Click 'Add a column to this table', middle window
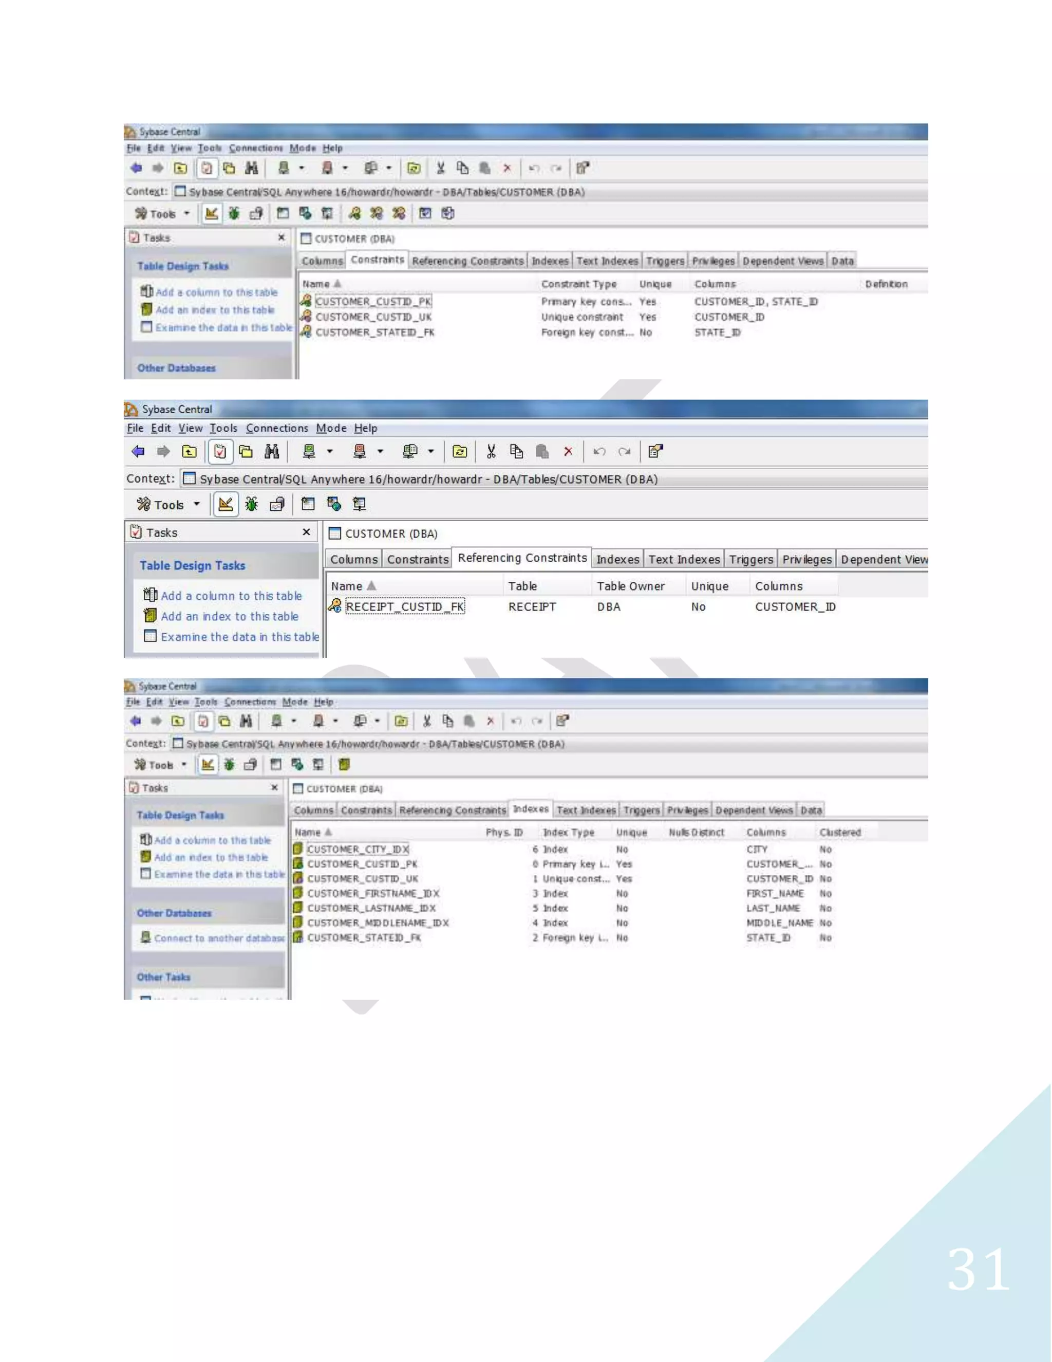The image size is (1052, 1362). pyautogui.click(x=231, y=596)
